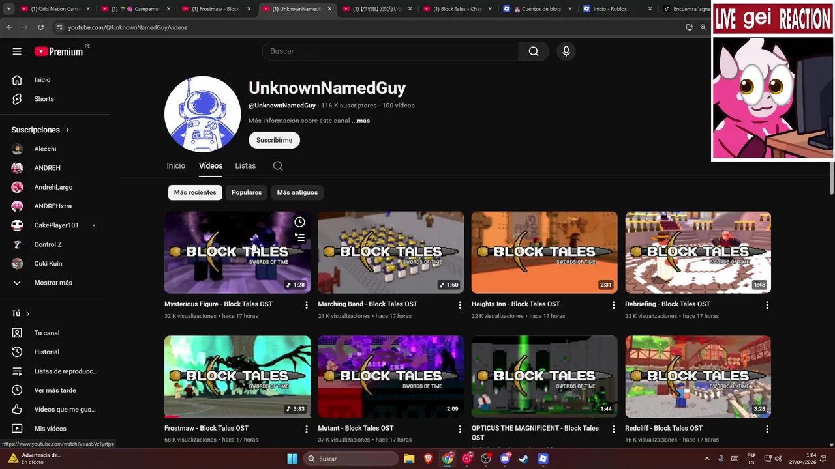
Task: Open options menu for Mysterious Figure video
Action: click(307, 305)
